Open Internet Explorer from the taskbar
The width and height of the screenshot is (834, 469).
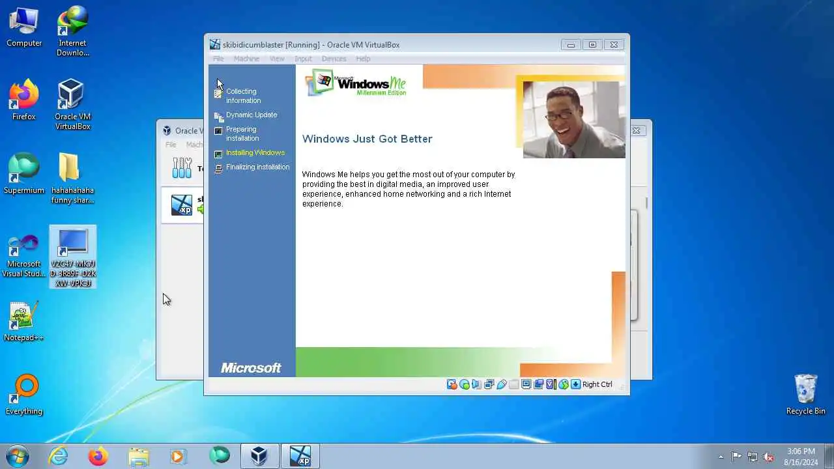point(59,456)
